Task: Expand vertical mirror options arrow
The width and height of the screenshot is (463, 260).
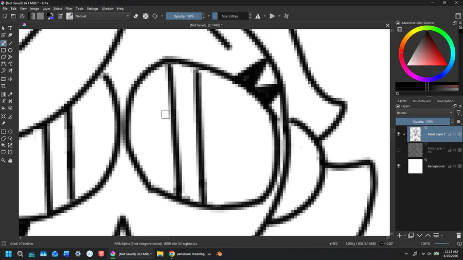Action: click(x=279, y=16)
